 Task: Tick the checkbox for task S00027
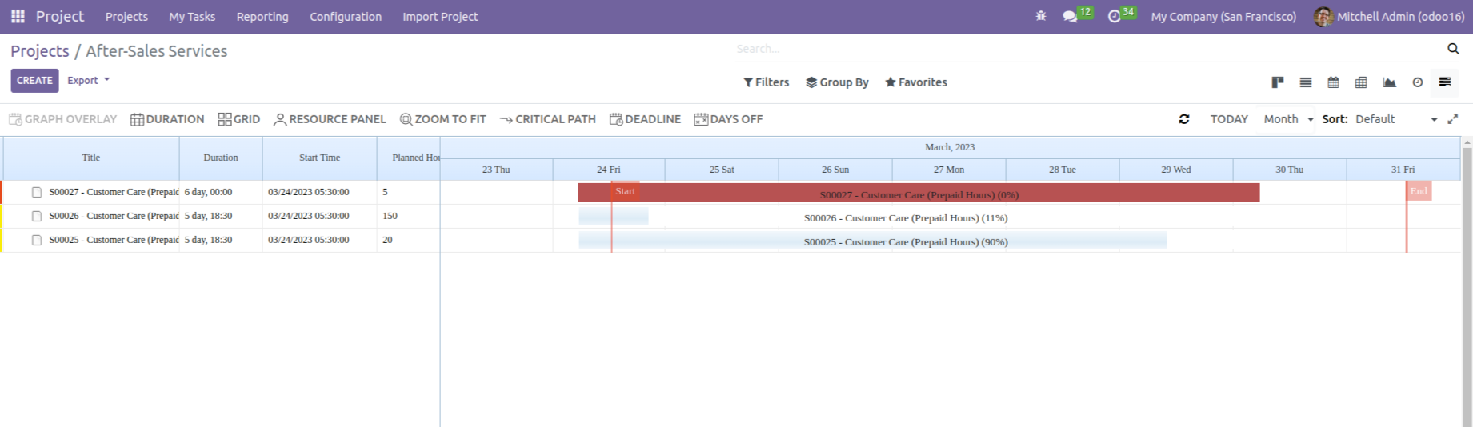(x=37, y=193)
